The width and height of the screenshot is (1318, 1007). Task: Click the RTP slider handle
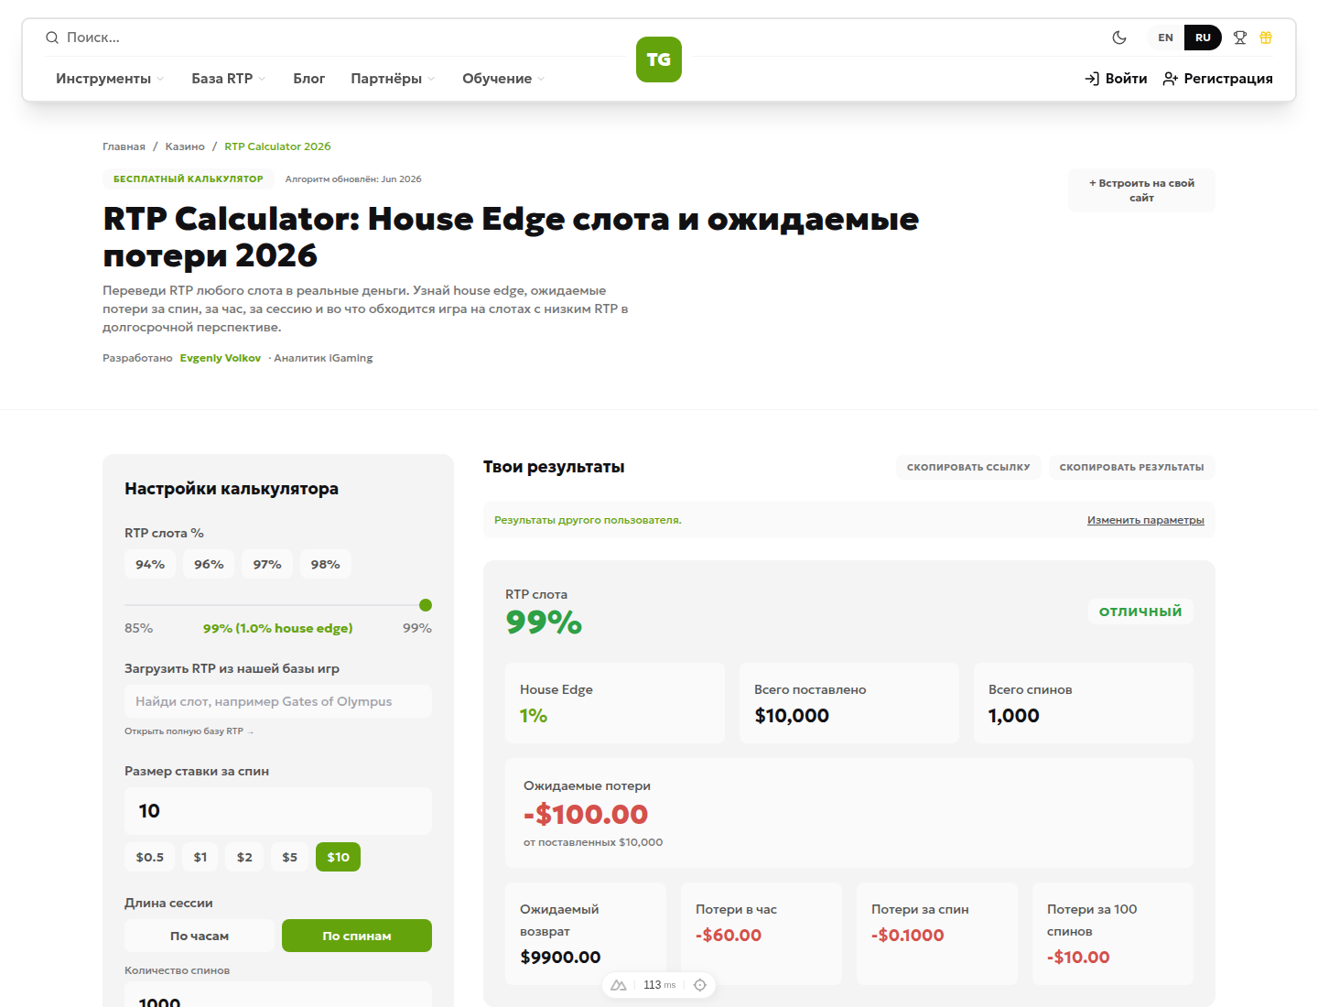pos(426,605)
